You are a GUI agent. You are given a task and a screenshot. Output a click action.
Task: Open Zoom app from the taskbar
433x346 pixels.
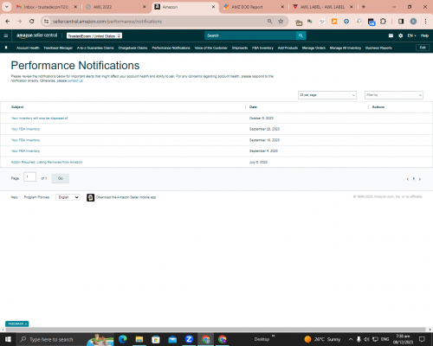[189, 339]
